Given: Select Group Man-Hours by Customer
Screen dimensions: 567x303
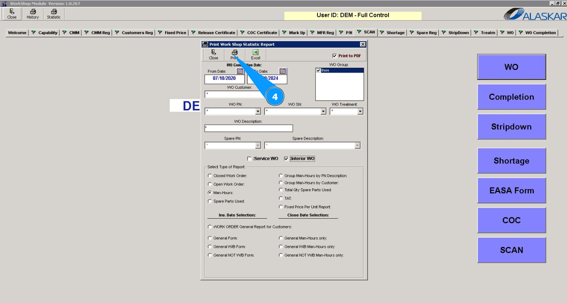Looking at the screenshot, I should (x=281, y=183).
